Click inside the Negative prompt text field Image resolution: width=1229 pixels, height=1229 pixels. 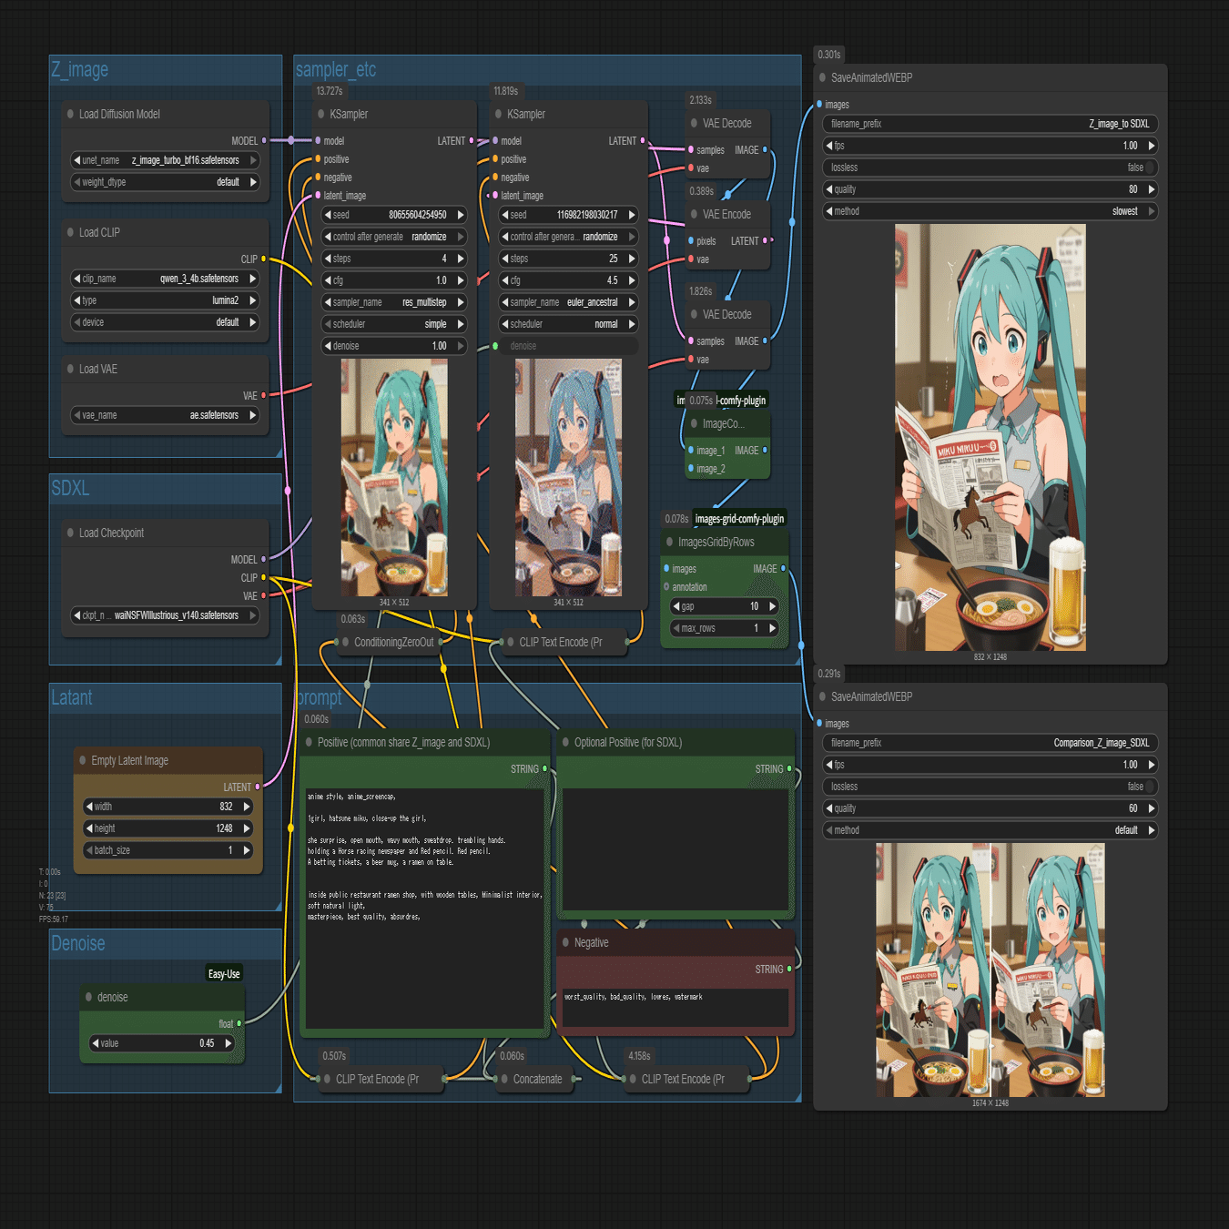pyautogui.click(x=674, y=1006)
